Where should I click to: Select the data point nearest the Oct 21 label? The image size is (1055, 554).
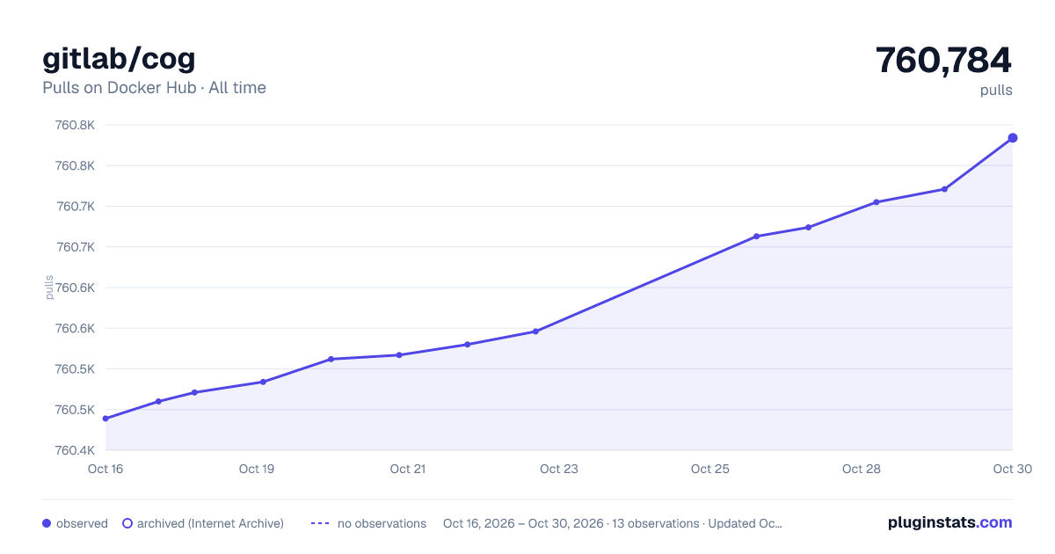(x=399, y=355)
